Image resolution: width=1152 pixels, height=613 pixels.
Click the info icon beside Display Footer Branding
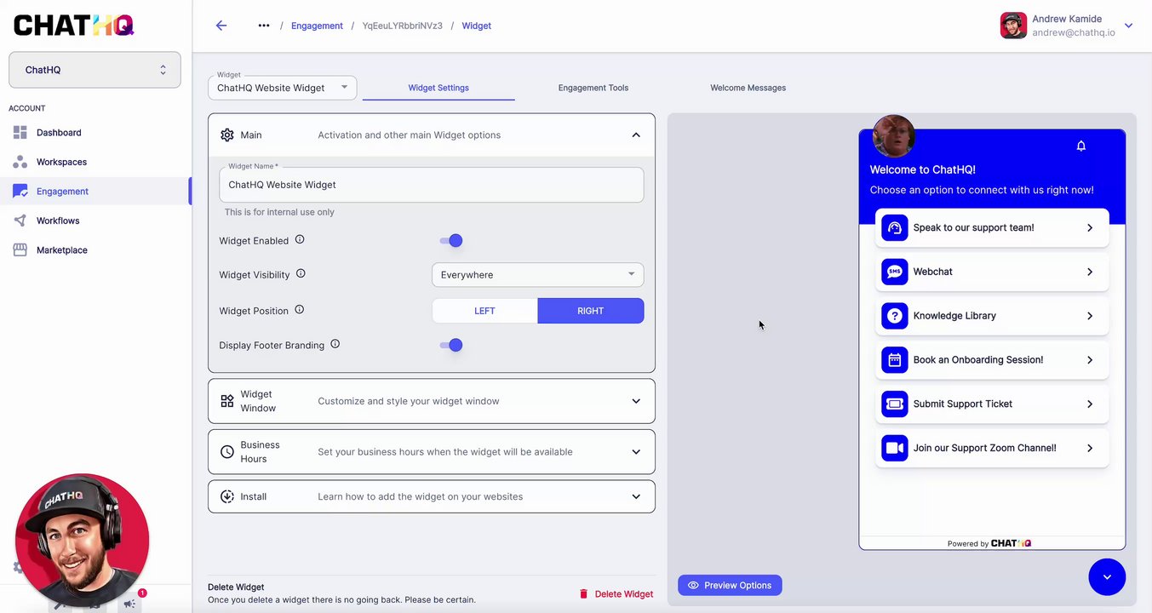[335, 344]
